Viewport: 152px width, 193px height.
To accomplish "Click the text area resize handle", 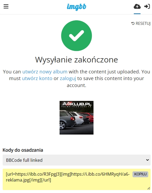I will point(149,188).
